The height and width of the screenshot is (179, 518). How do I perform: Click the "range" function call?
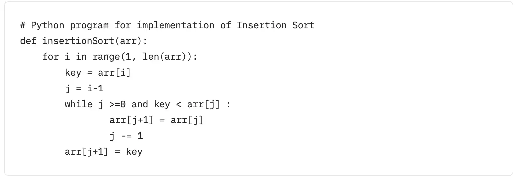106,57
